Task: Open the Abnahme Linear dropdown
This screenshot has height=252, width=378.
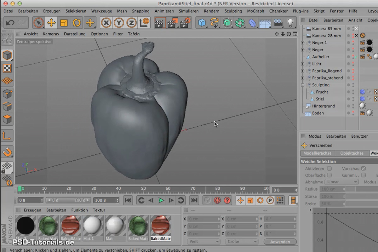Action: coord(341,182)
